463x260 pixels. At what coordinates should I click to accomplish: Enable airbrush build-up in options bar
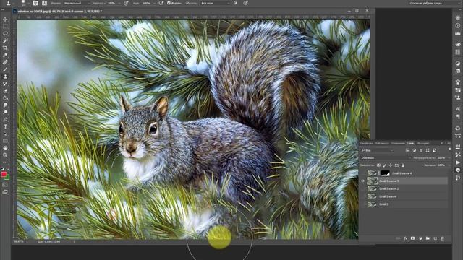pyautogui.click(x=161, y=3)
